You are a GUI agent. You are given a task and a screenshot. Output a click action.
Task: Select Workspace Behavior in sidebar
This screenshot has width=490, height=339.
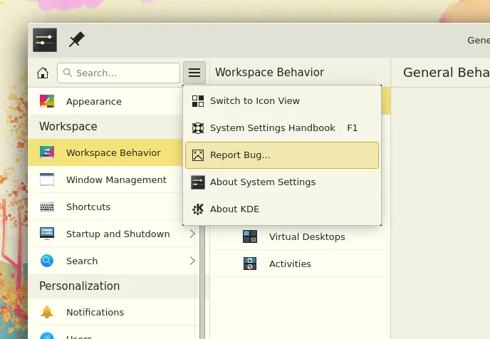113,152
